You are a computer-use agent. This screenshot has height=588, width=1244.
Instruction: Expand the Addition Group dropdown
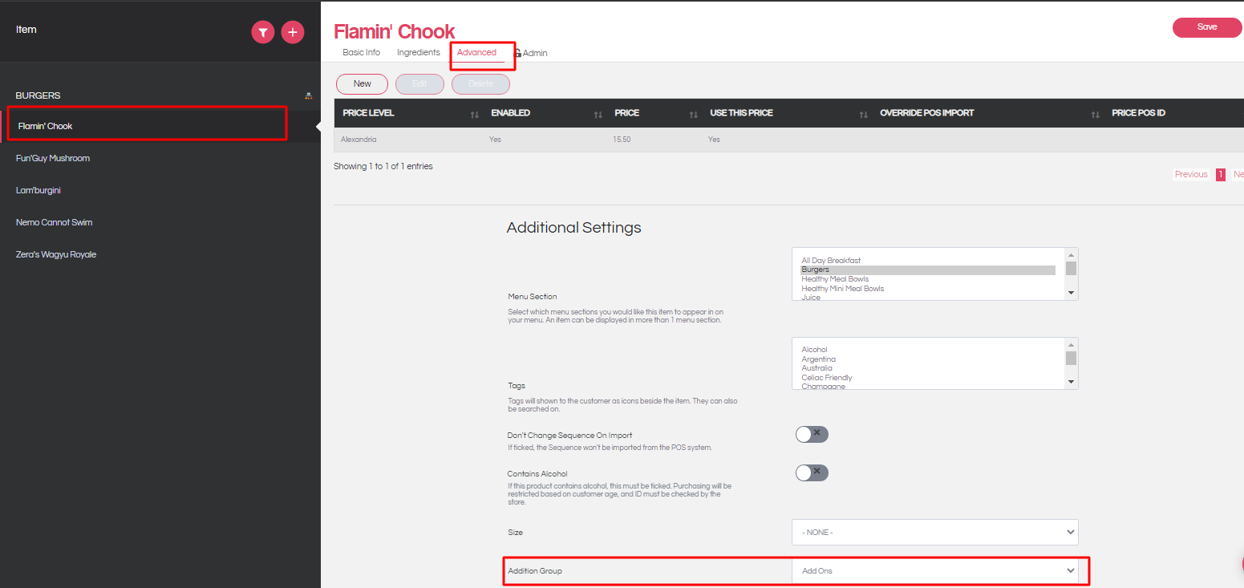tap(935, 571)
